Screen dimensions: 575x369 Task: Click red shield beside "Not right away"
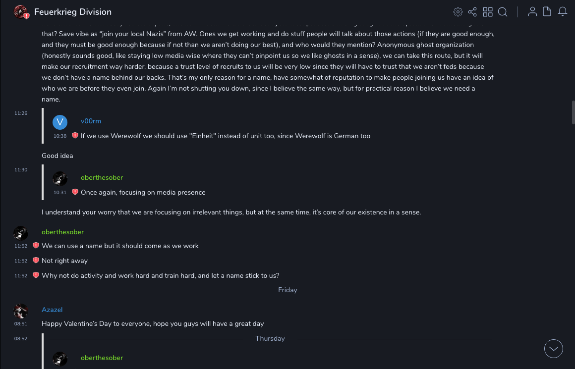[36, 261]
